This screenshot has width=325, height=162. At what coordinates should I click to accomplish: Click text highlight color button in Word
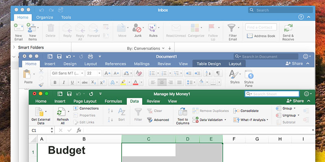(x=123, y=83)
